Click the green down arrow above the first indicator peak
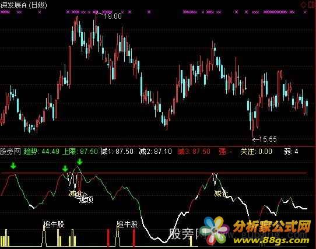316x249 pixels. [x=13, y=166]
